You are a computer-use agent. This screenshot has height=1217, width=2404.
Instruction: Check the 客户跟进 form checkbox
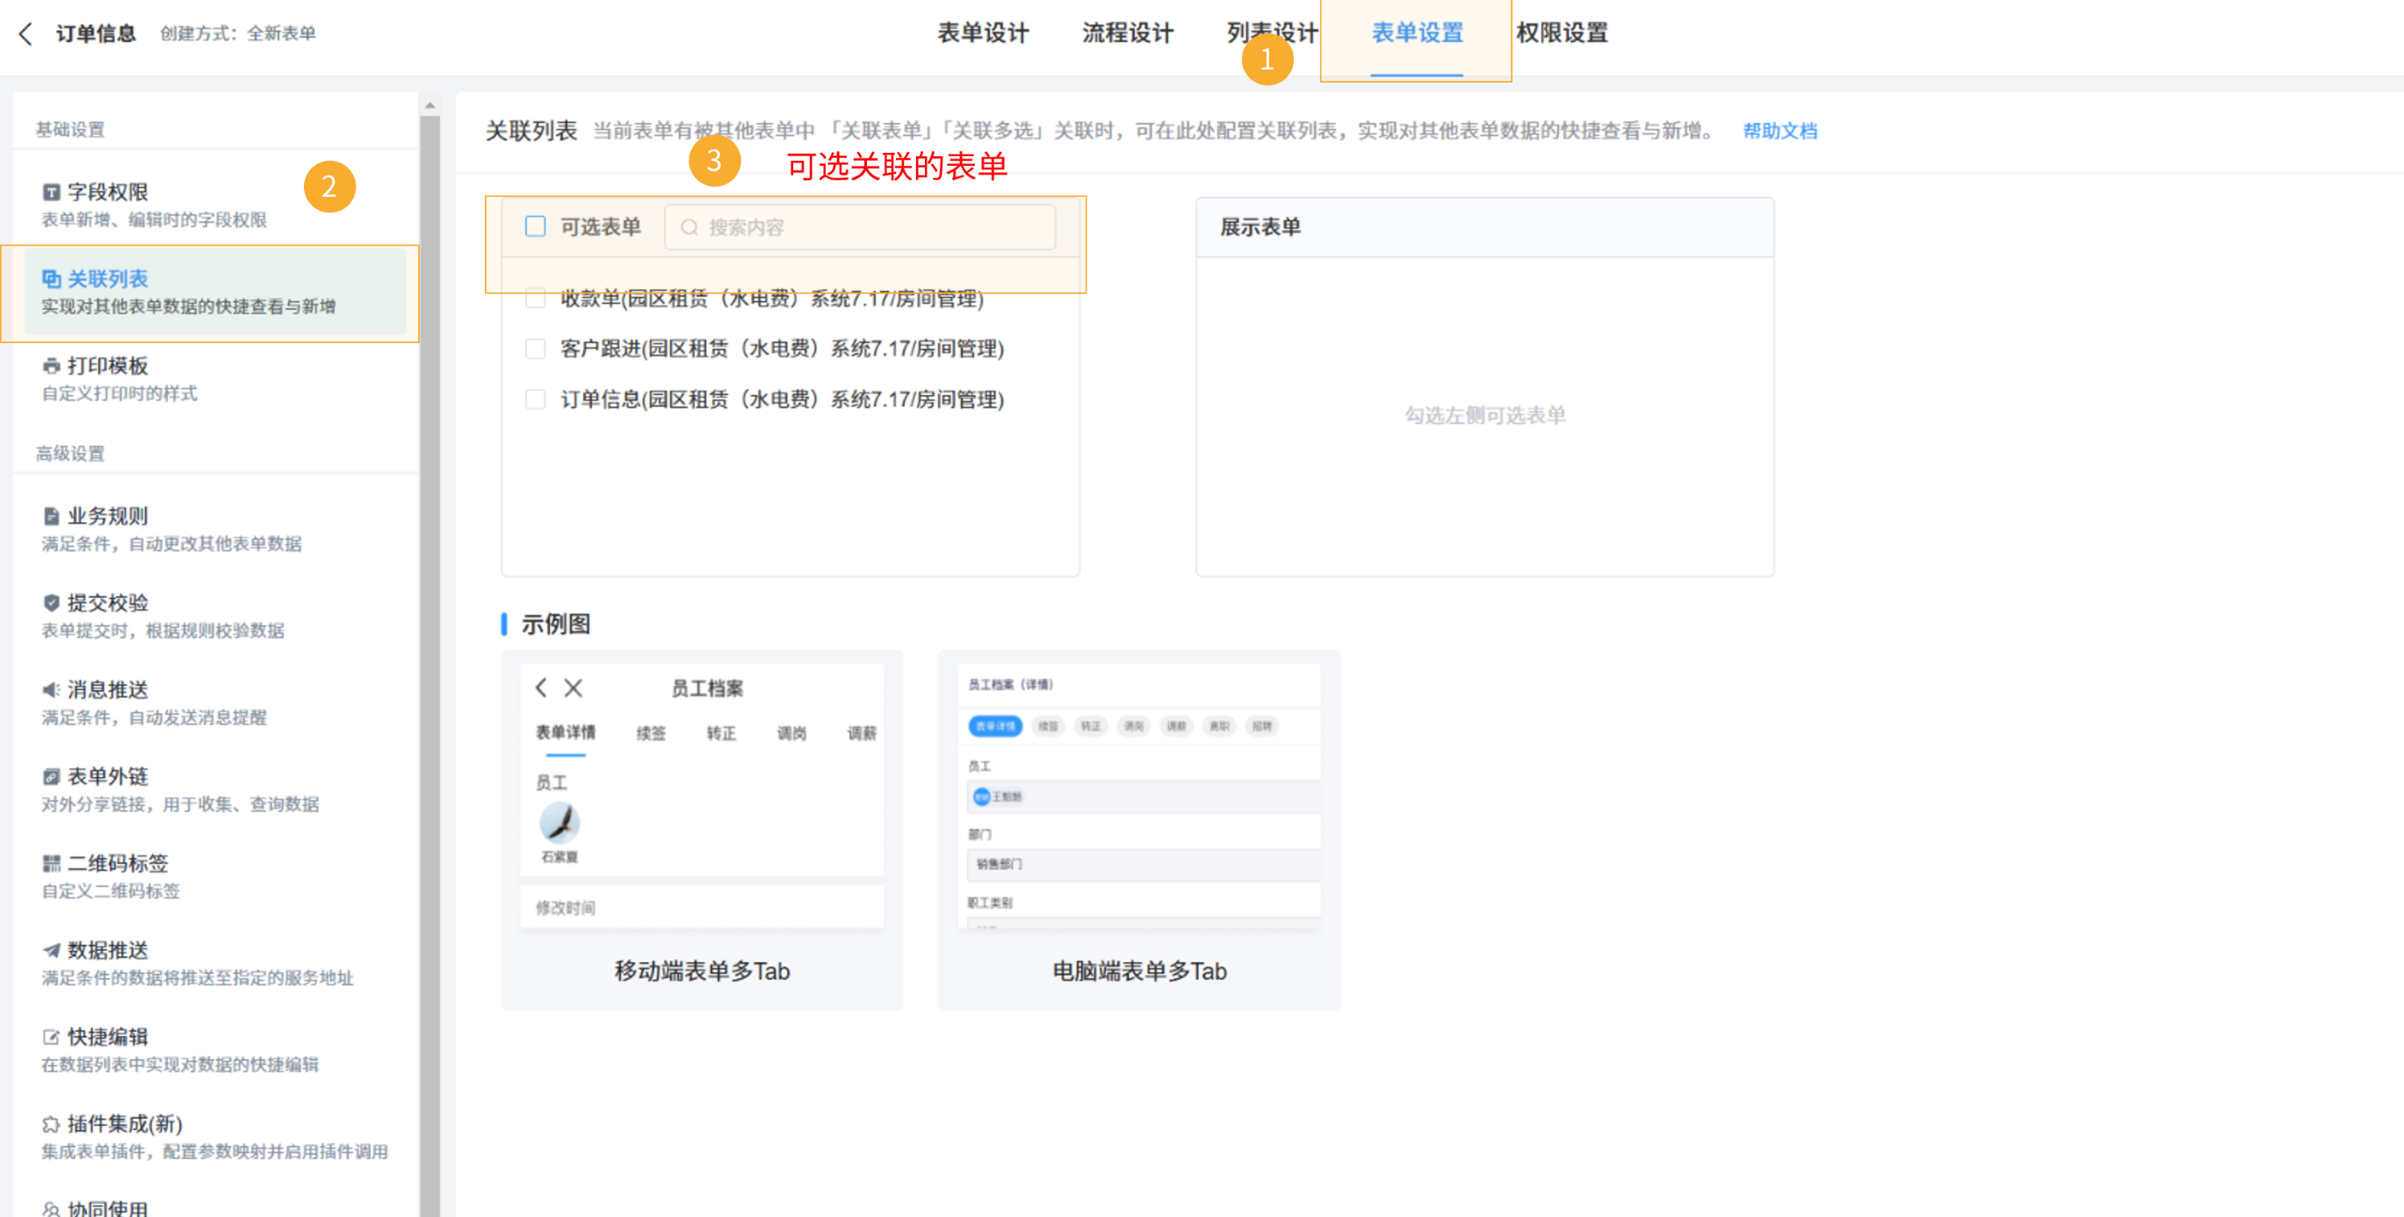pos(535,349)
